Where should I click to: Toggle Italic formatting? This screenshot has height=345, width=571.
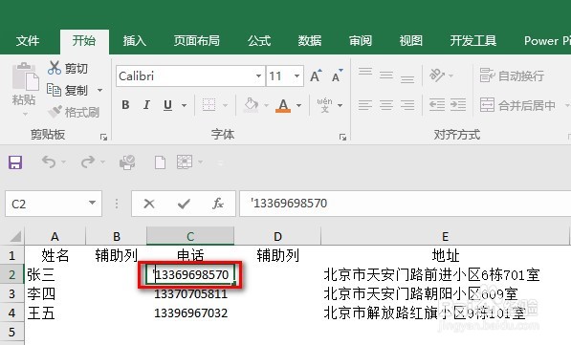[146, 105]
